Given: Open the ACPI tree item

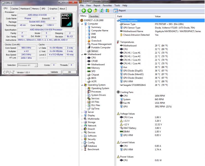Looking at the screenshot, I should (x=94, y=82).
